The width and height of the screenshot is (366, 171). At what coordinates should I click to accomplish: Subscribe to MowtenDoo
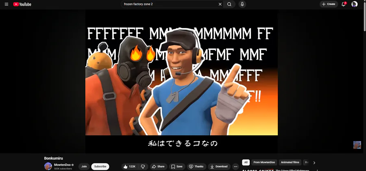tap(100, 167)
